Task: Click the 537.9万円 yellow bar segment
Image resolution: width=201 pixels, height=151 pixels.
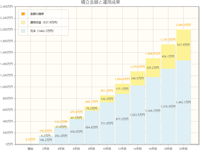Action: click(x=183, y=45)
